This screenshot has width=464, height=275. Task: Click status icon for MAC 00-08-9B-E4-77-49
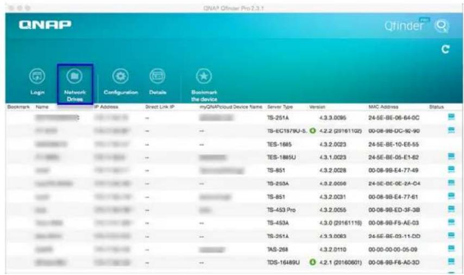tap(451, 170)
